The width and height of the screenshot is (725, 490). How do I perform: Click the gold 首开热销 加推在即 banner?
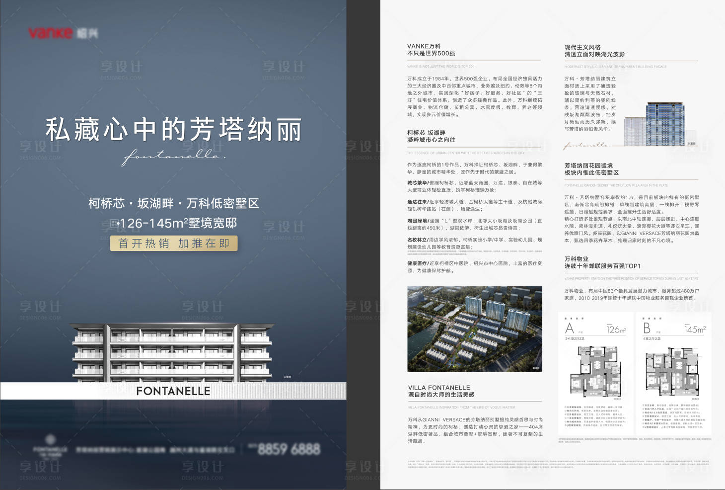click(x=174, y=244)
